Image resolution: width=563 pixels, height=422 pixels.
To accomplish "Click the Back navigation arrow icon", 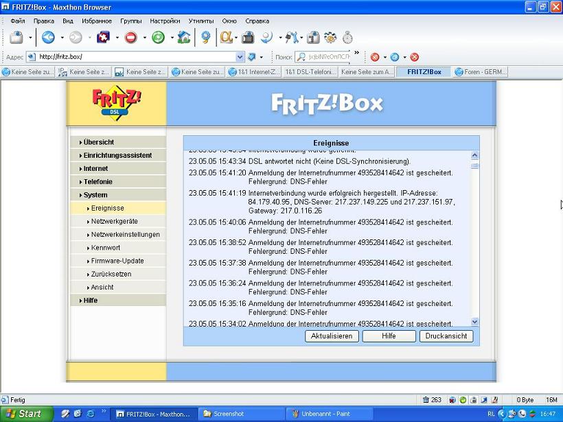I will point(48,37).
